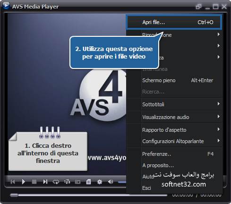231x204 pixels.
Task: Skip to the previous track
Action: (13, 182)
